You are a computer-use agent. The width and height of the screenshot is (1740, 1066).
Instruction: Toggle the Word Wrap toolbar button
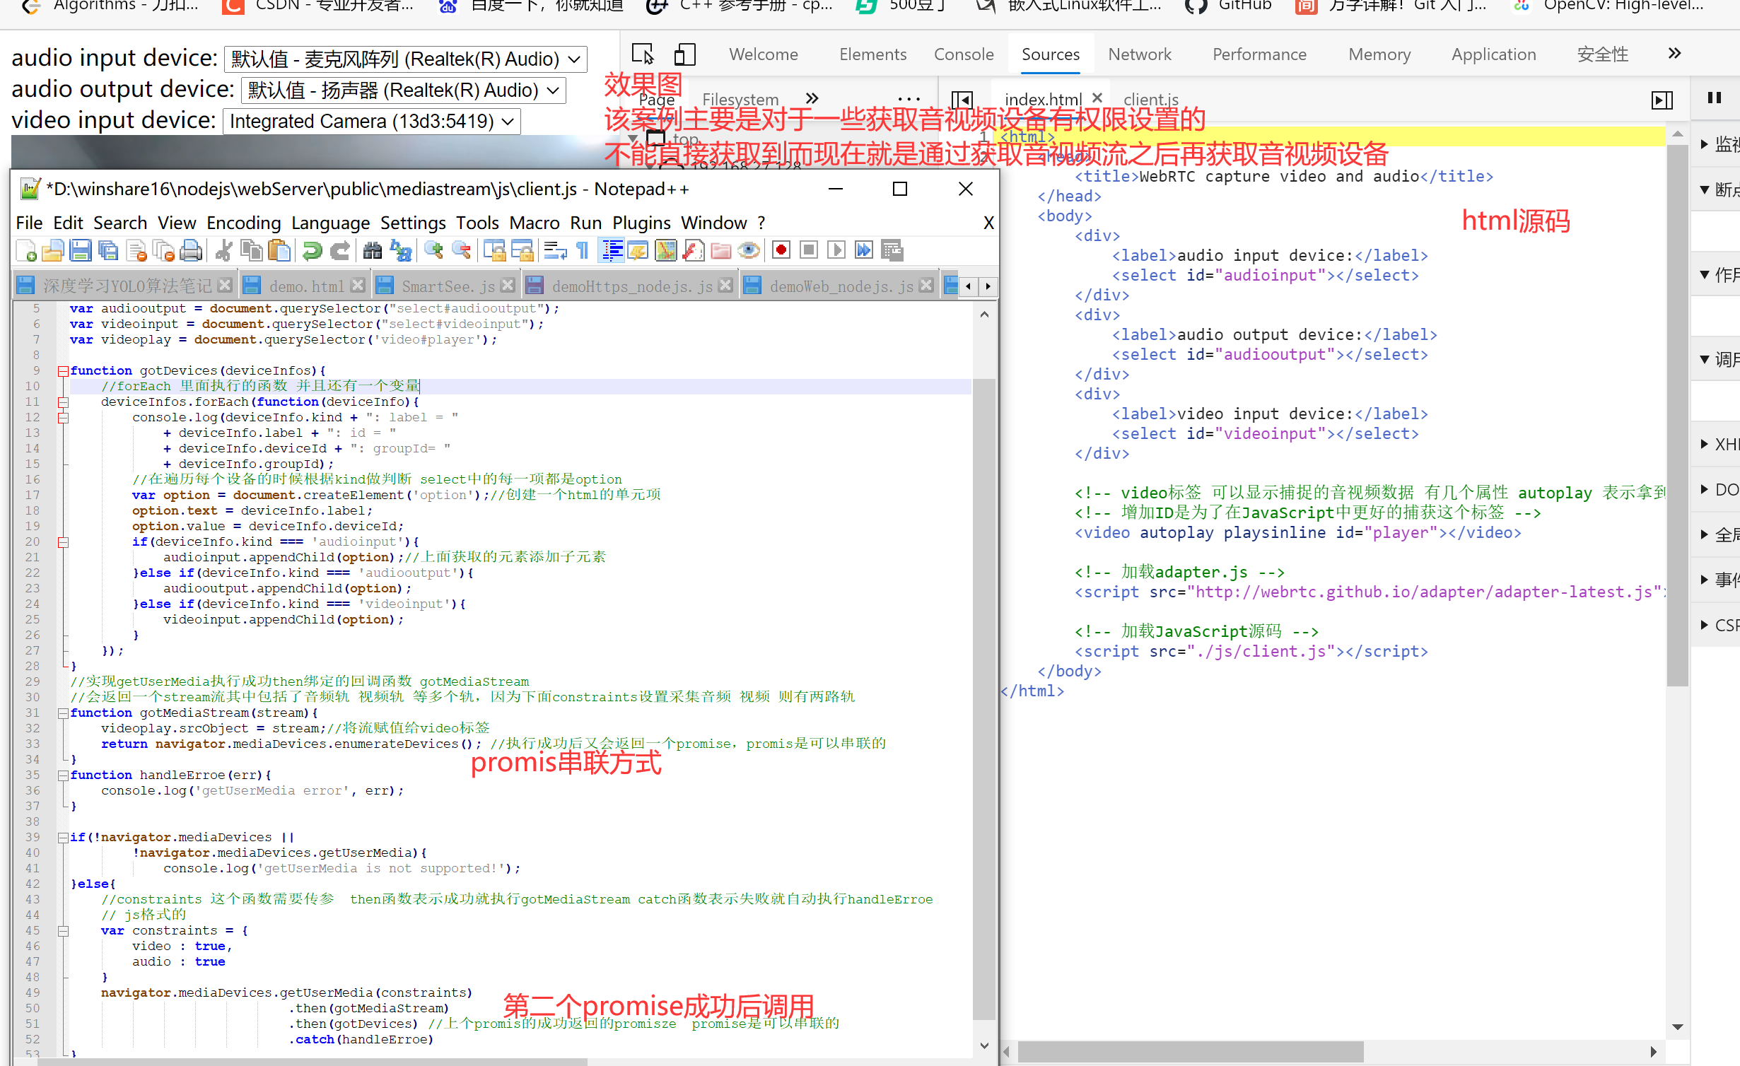[556, 250]
